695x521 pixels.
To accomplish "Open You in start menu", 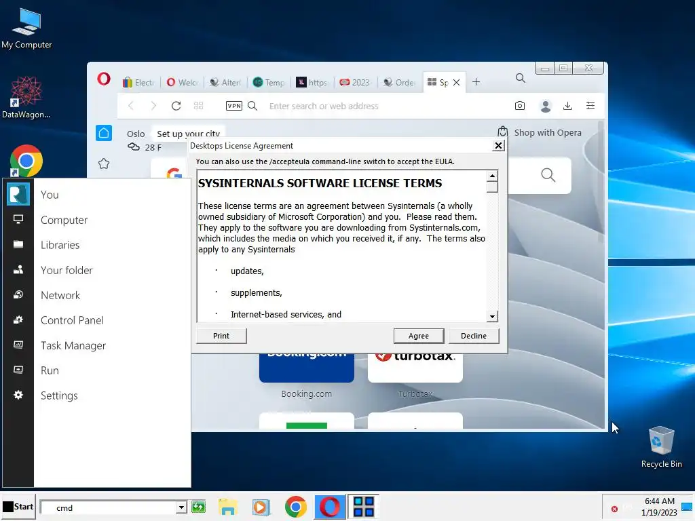I will pyautogui.click(x=50, y=195).
